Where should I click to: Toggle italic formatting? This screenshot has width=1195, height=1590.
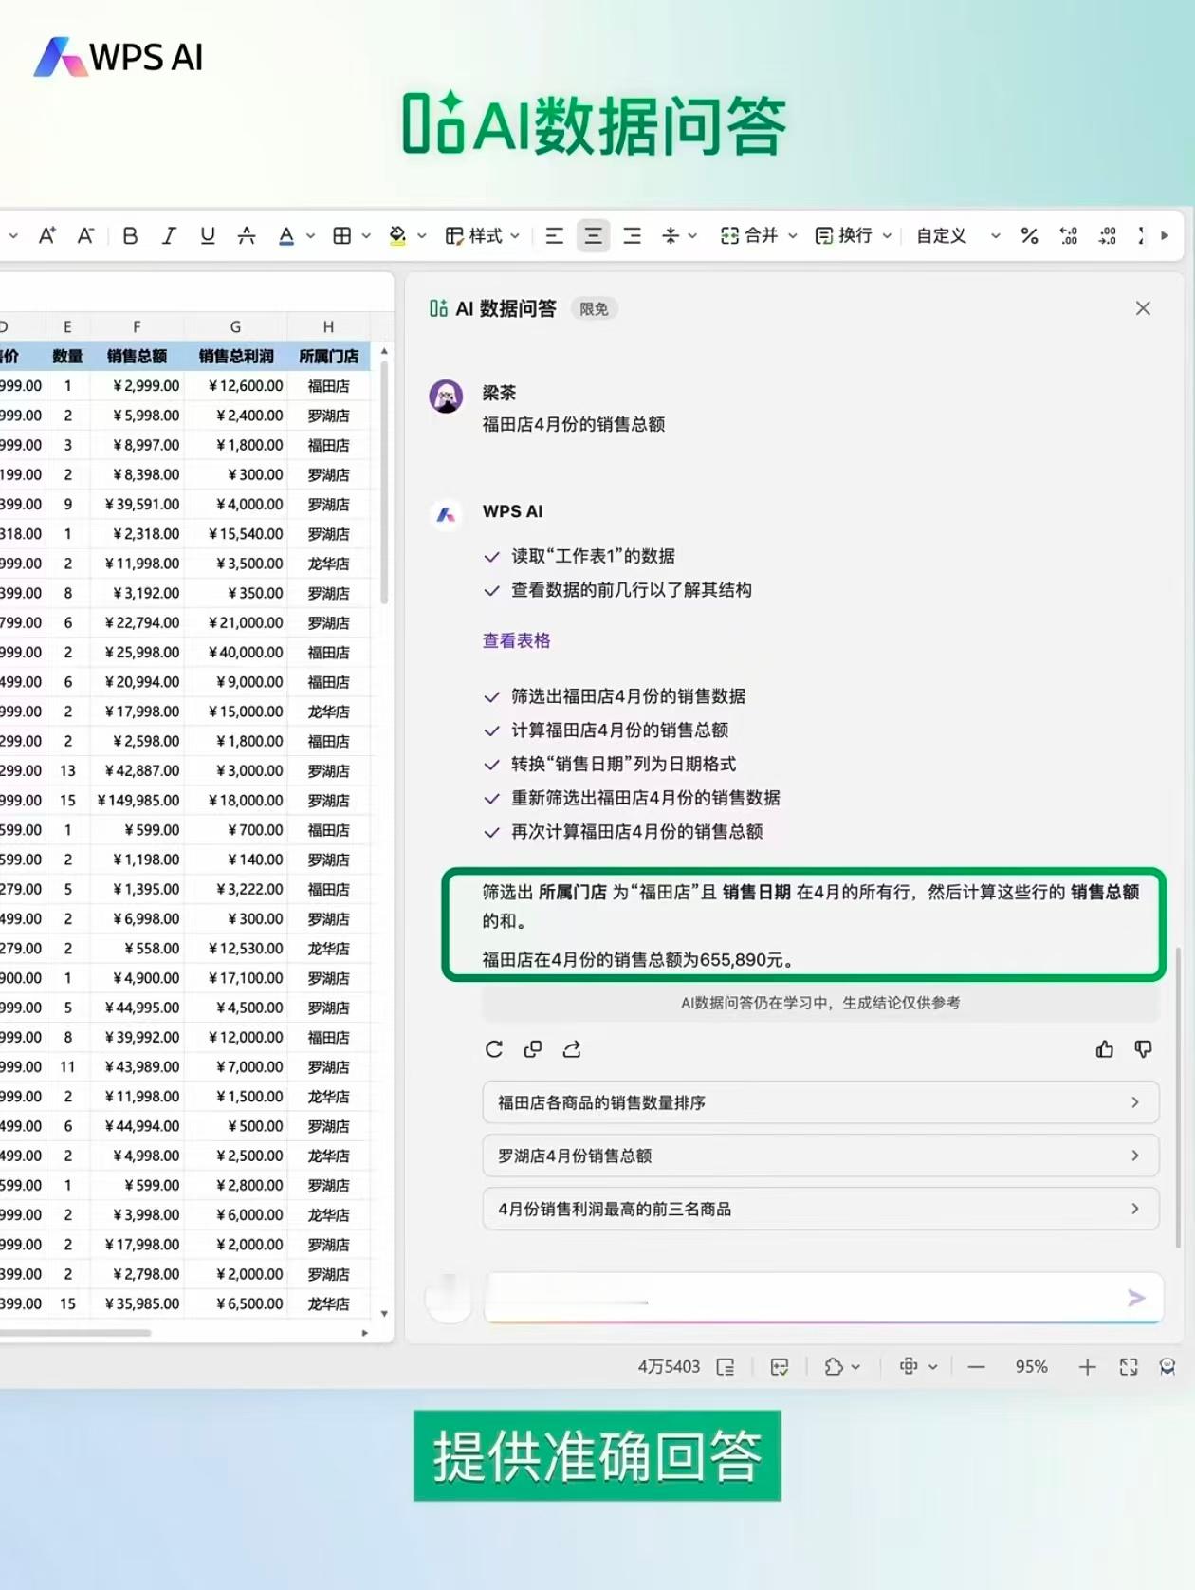tap(169, 235)
